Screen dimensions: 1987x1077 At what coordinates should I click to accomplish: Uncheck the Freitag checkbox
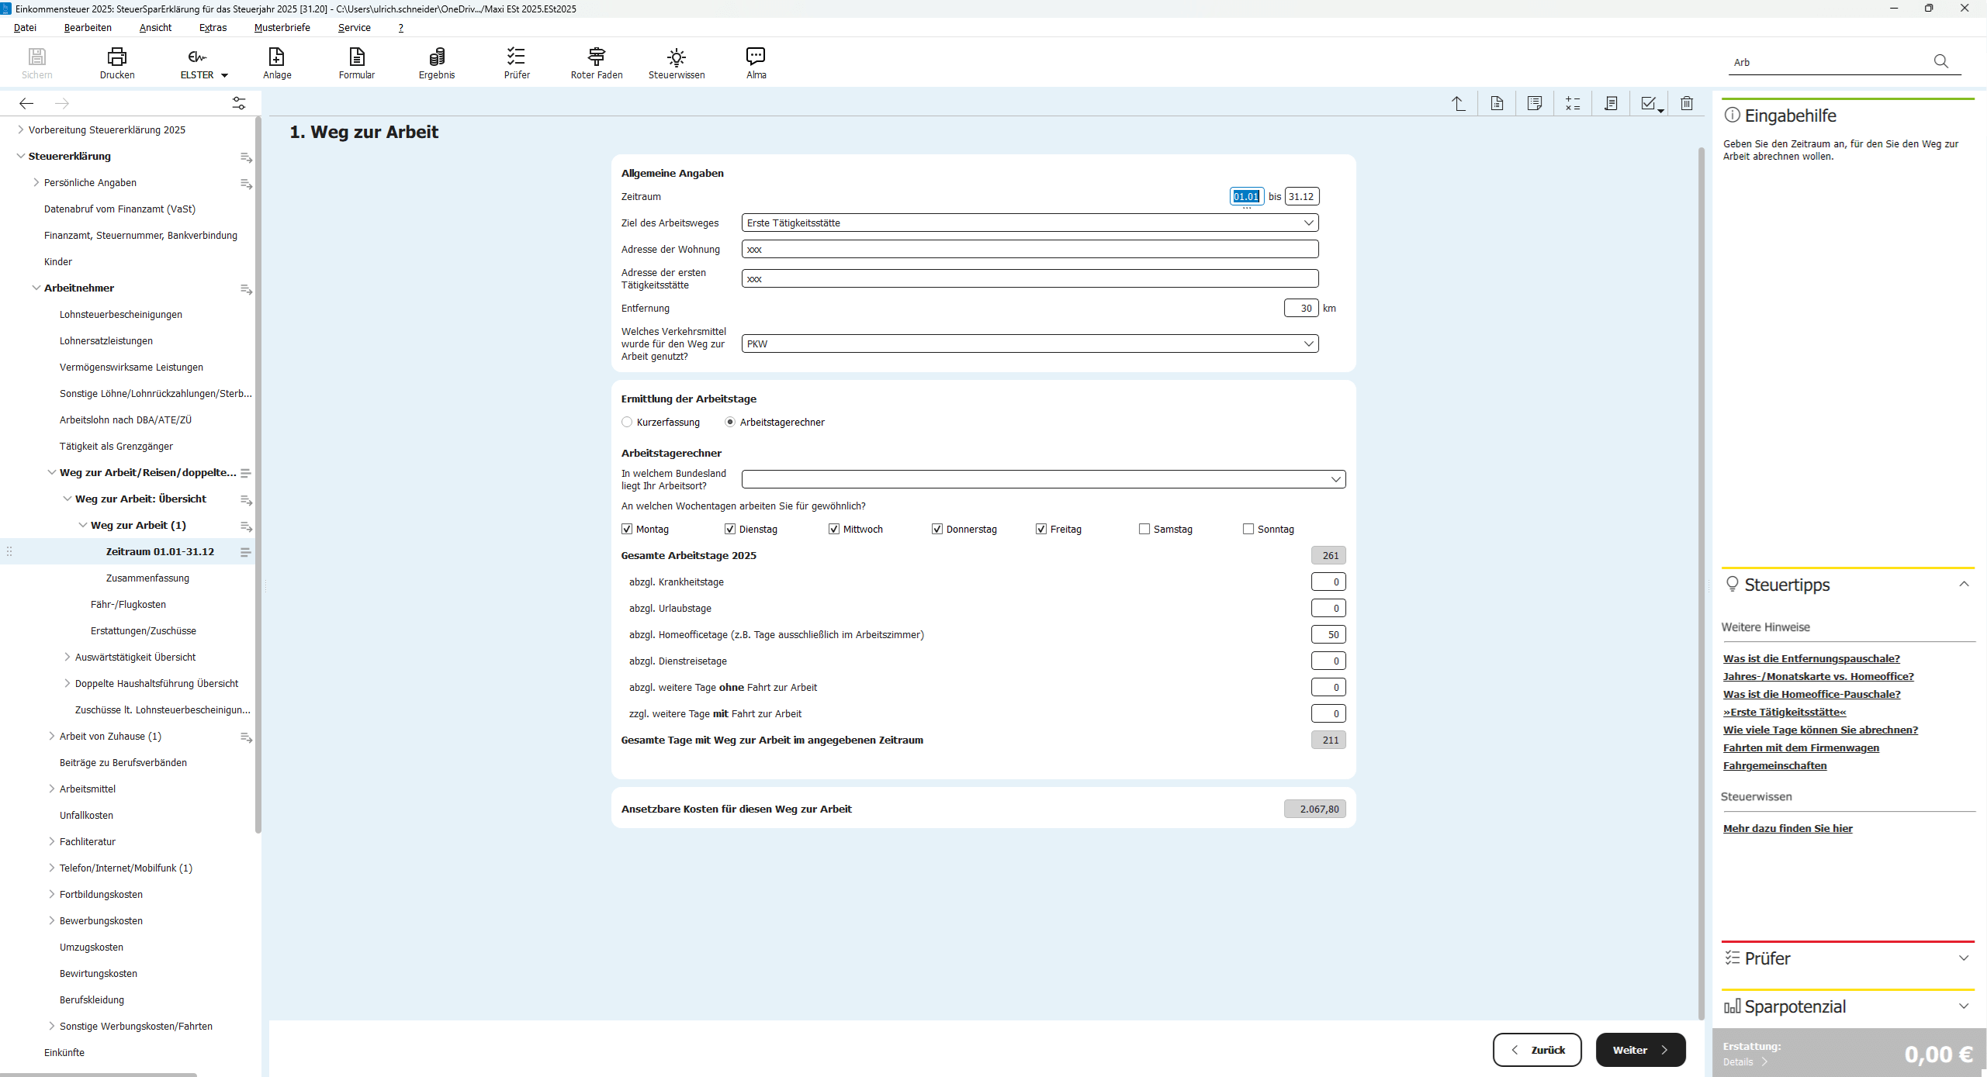tap(1041, 529)
